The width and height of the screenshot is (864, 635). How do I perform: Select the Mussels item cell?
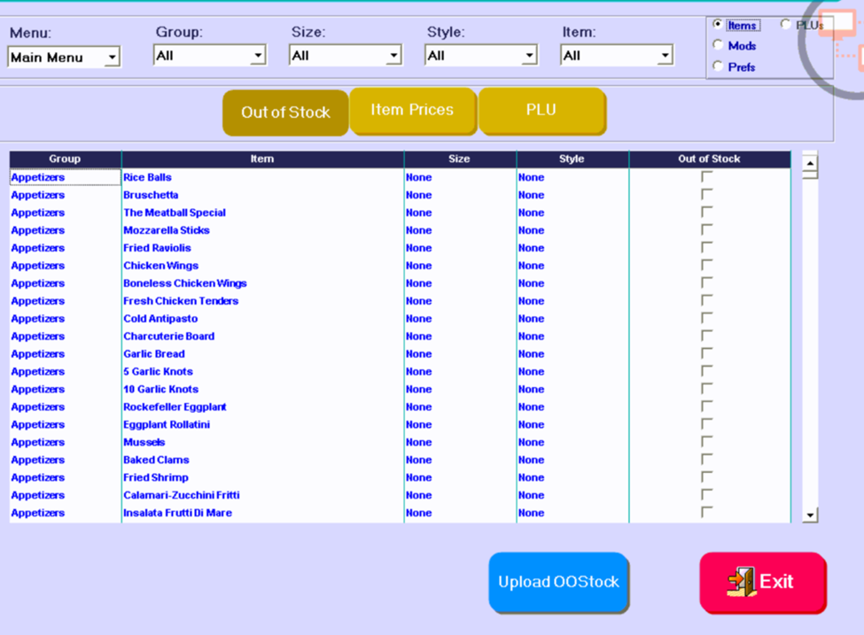click(263, 442)
